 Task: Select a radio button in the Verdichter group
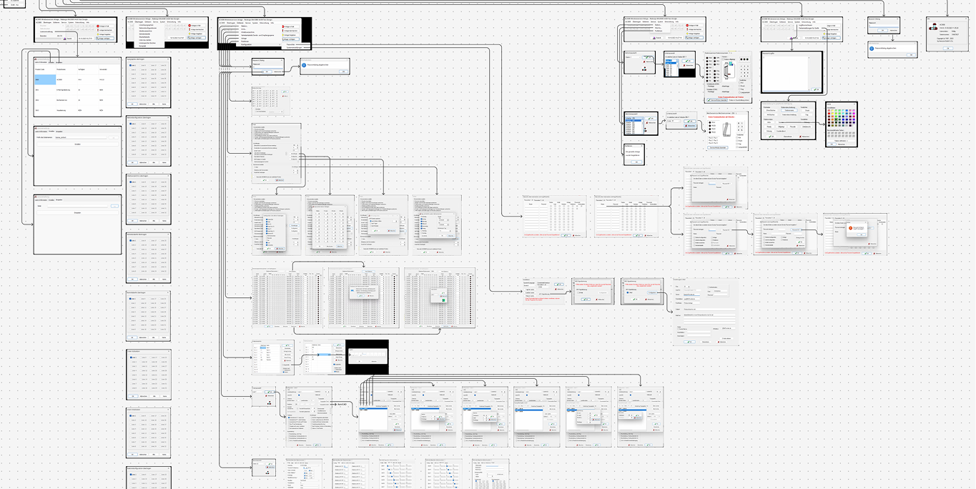739,83
